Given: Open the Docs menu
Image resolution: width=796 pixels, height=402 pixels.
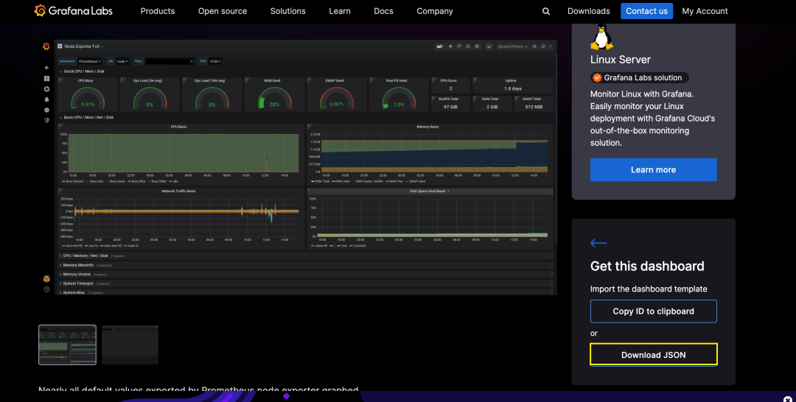Looking at the screenshot, I should [x=383, y=11].
